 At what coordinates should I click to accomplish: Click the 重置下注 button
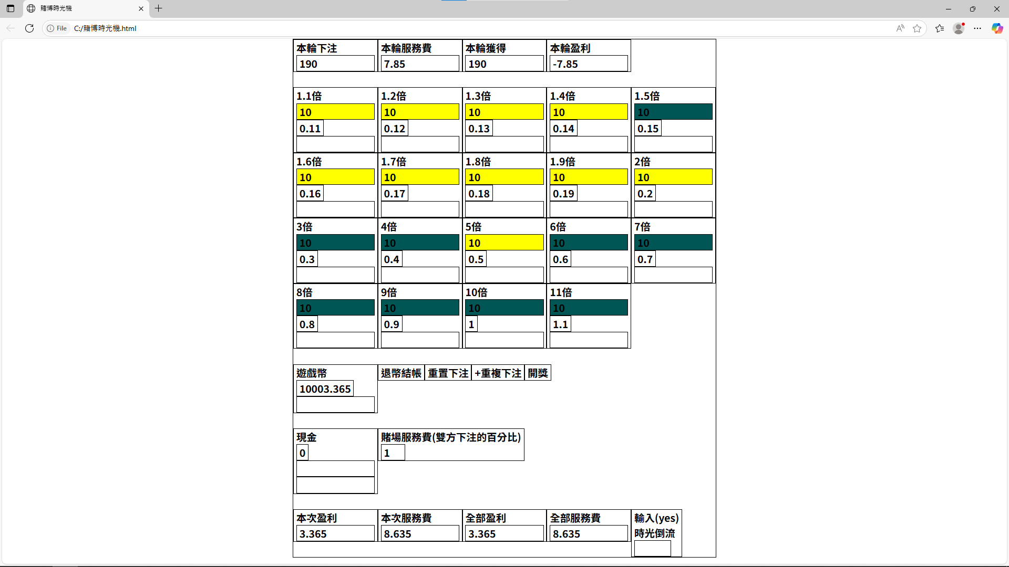pyautogui.click(x=448, y=373)
